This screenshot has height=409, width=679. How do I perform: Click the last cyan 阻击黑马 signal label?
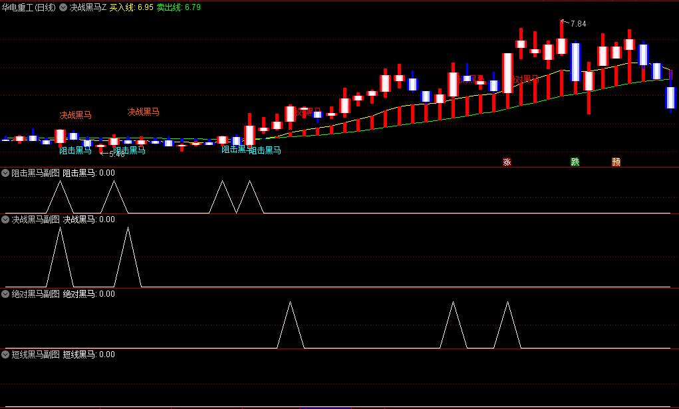coord(265,150)
